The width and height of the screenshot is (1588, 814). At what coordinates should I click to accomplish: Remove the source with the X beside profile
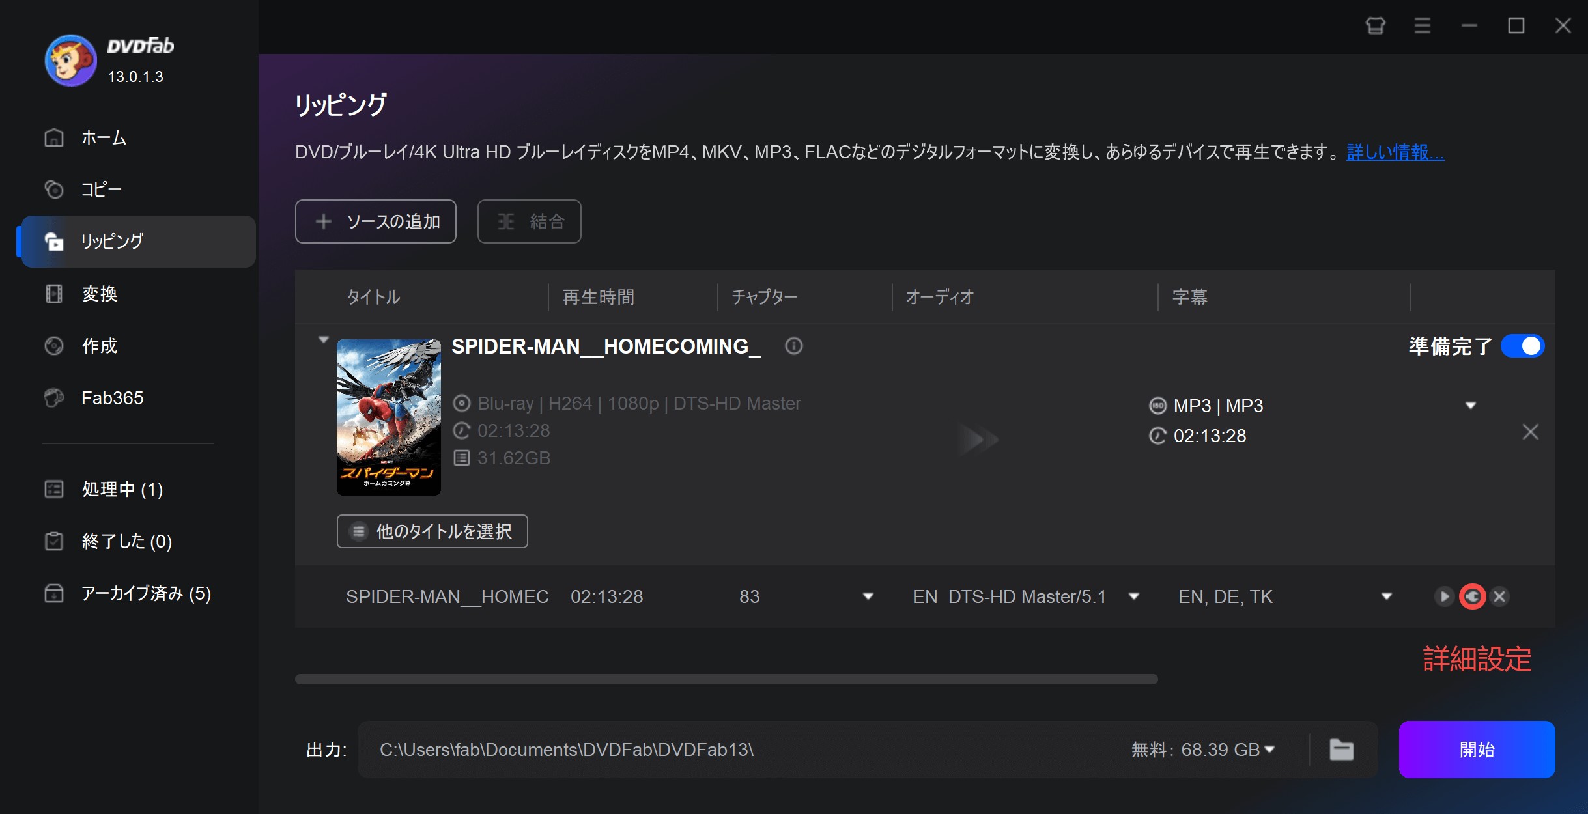[x=1531, y=432]
